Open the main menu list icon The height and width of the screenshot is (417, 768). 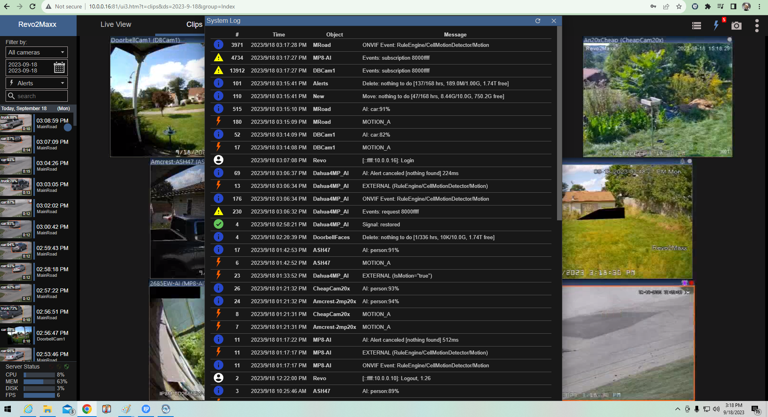697,26
